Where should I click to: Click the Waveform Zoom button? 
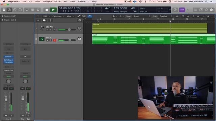tap(177, 16)
